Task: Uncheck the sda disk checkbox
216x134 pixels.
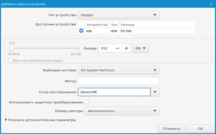Action: (x=81, y=31)
